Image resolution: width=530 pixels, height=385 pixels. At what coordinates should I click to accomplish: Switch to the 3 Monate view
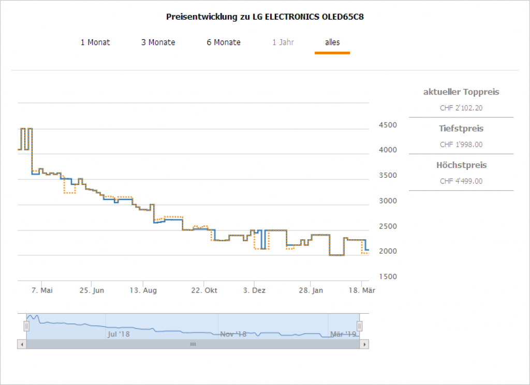point(158,42)
